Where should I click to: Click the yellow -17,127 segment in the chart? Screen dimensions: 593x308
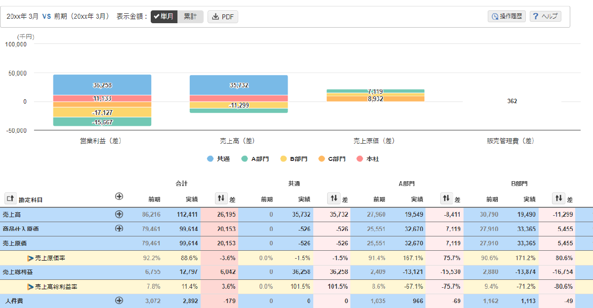point(102,112)
